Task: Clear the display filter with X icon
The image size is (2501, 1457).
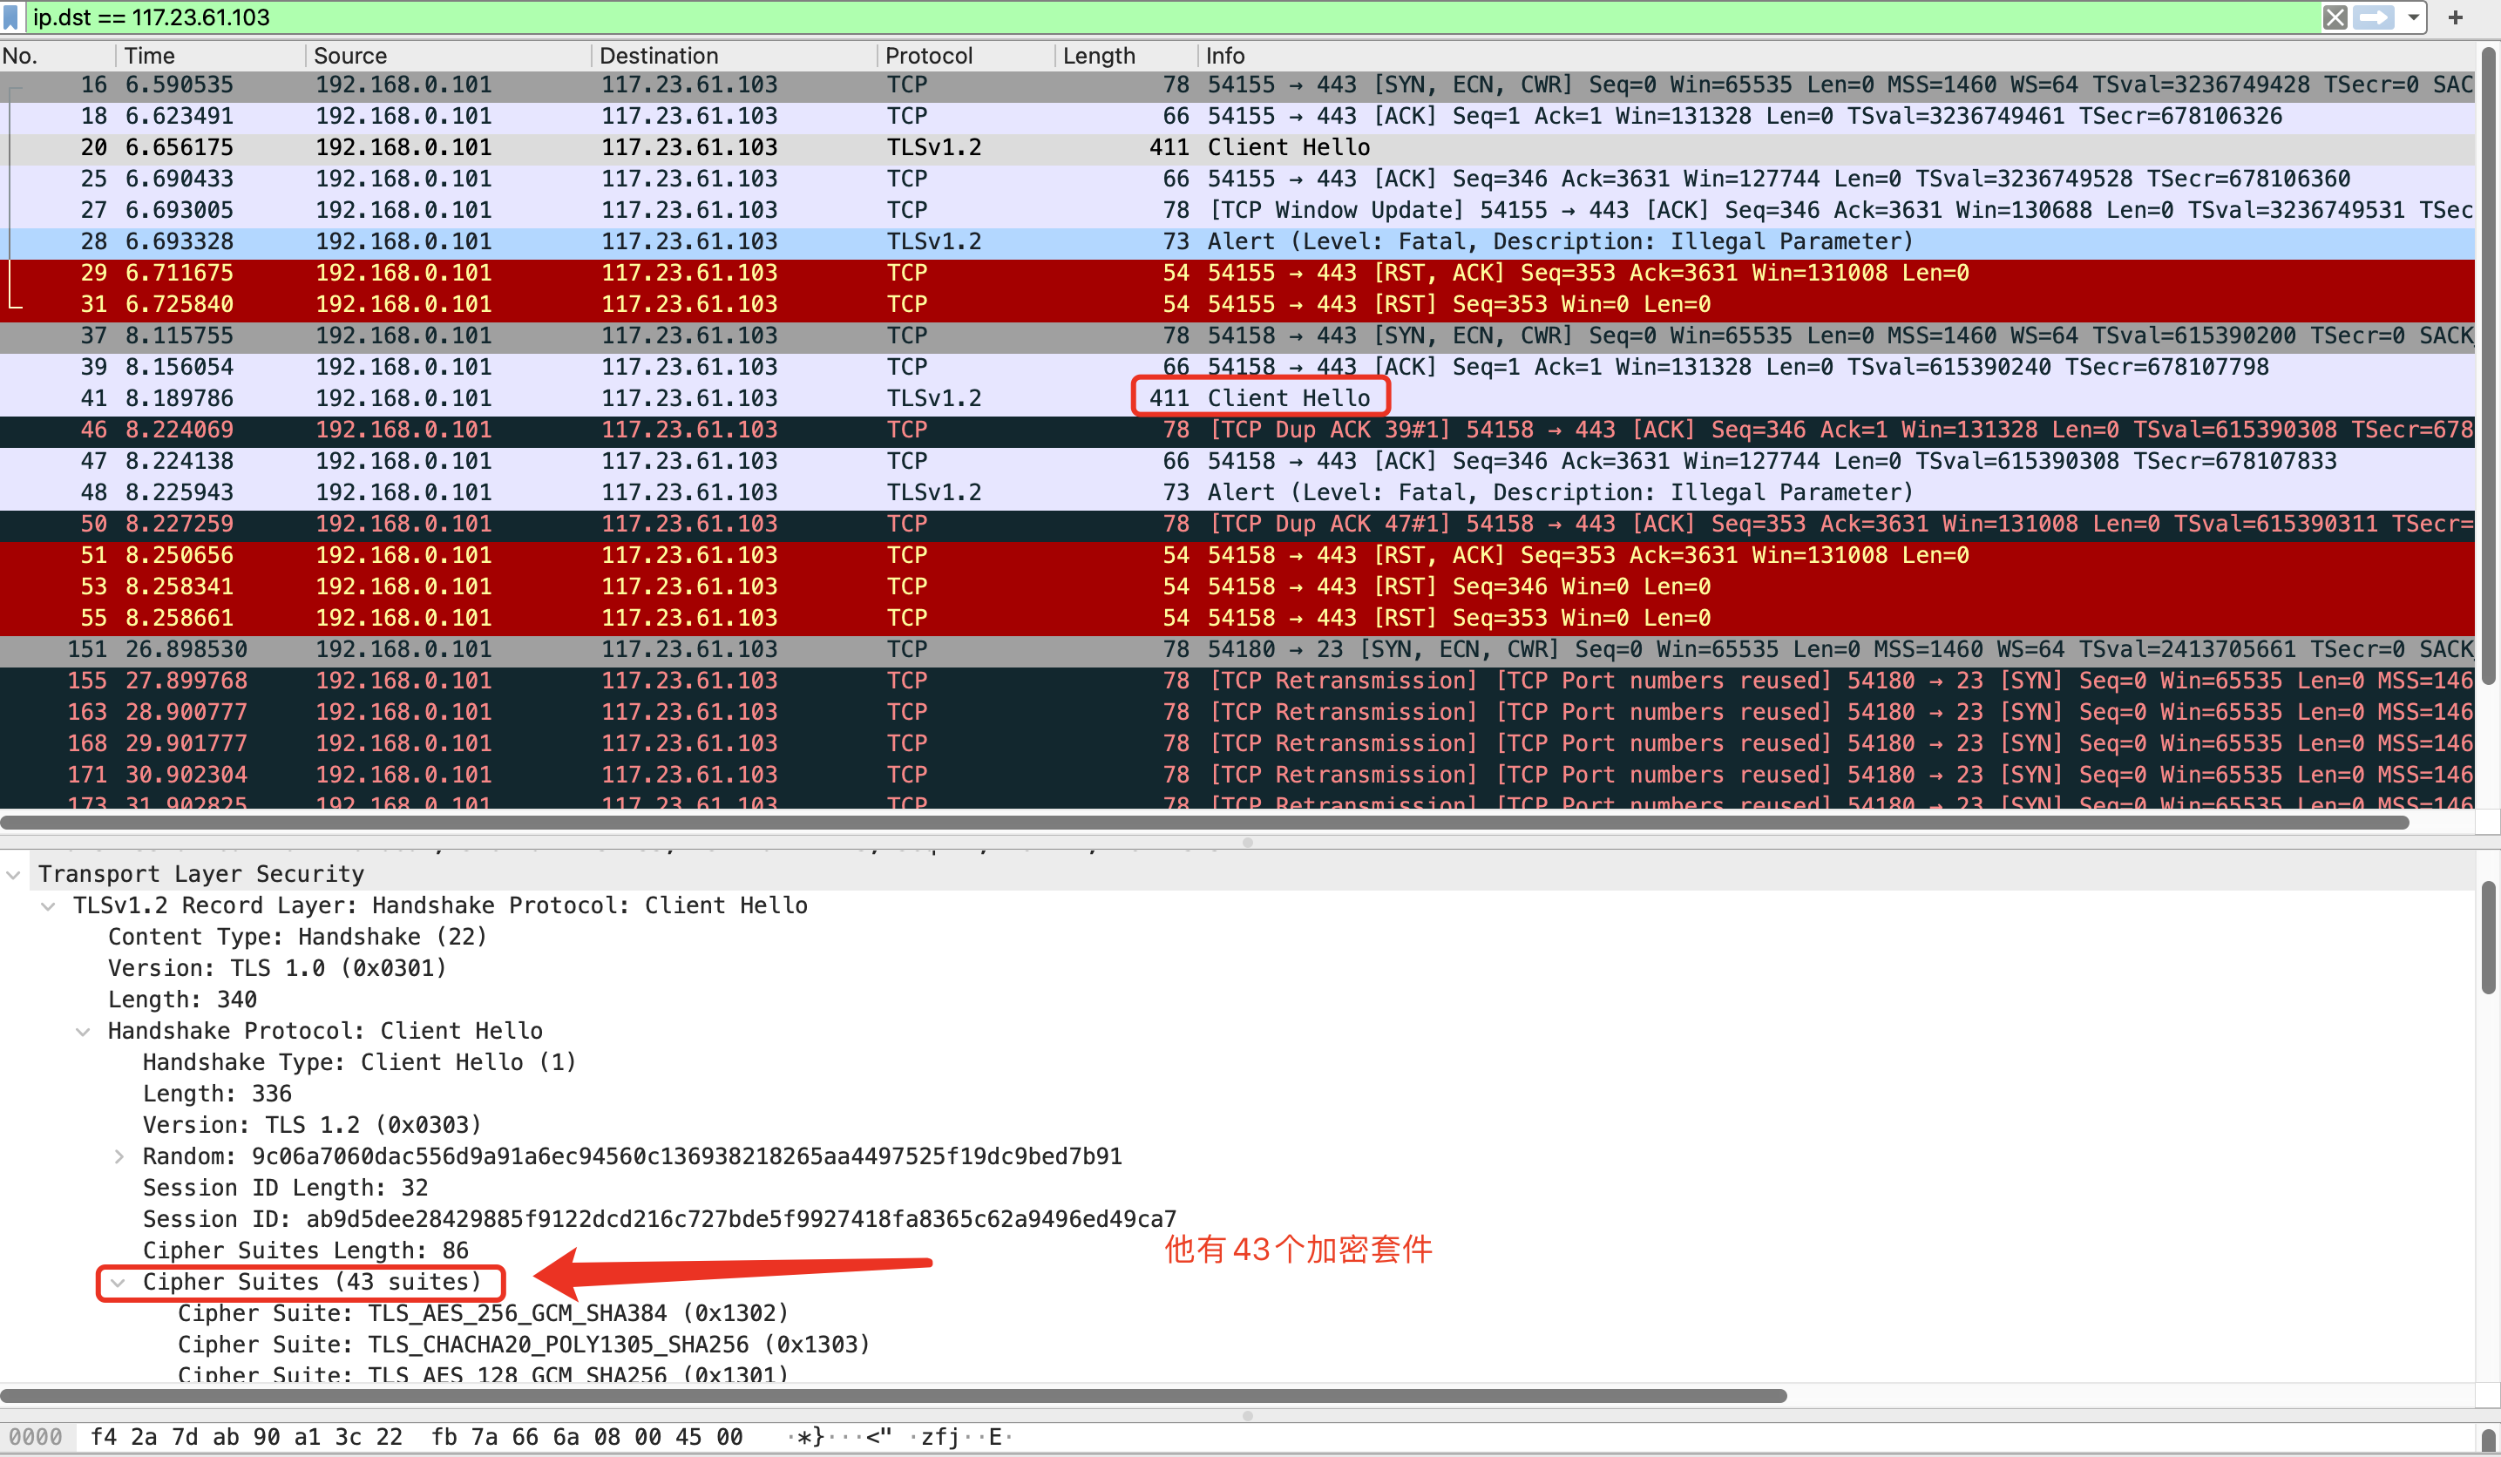Action: pyautogui.click(x=2335, y=17)
